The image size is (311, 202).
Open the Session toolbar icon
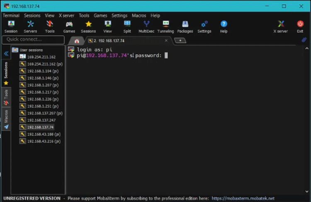coord(11,26)
